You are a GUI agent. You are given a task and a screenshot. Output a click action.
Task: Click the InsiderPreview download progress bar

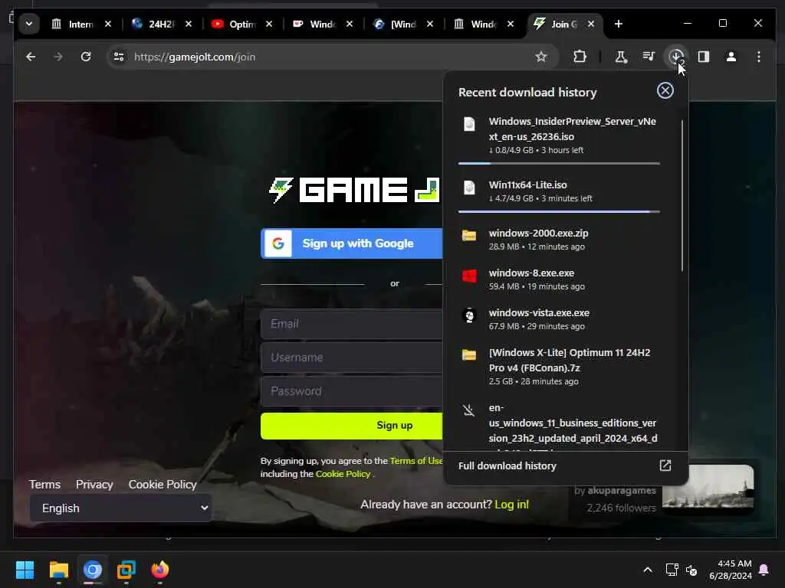(559, 164)
